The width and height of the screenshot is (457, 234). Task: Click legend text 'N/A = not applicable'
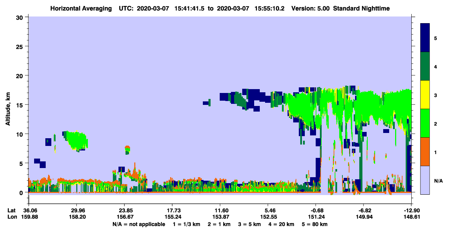[139, 224]
